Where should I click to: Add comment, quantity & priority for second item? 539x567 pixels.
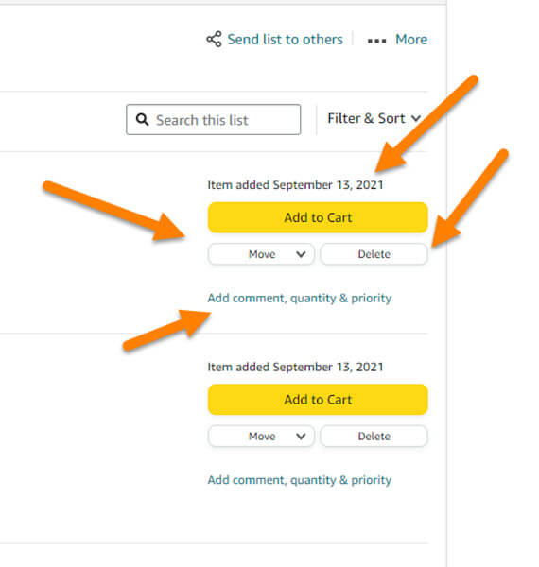tap(299, 480)
